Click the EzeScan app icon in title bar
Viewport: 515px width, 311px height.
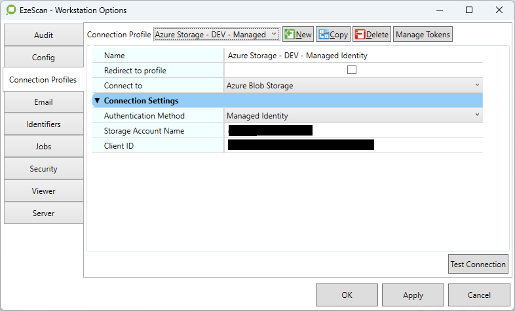click(9, 10)
